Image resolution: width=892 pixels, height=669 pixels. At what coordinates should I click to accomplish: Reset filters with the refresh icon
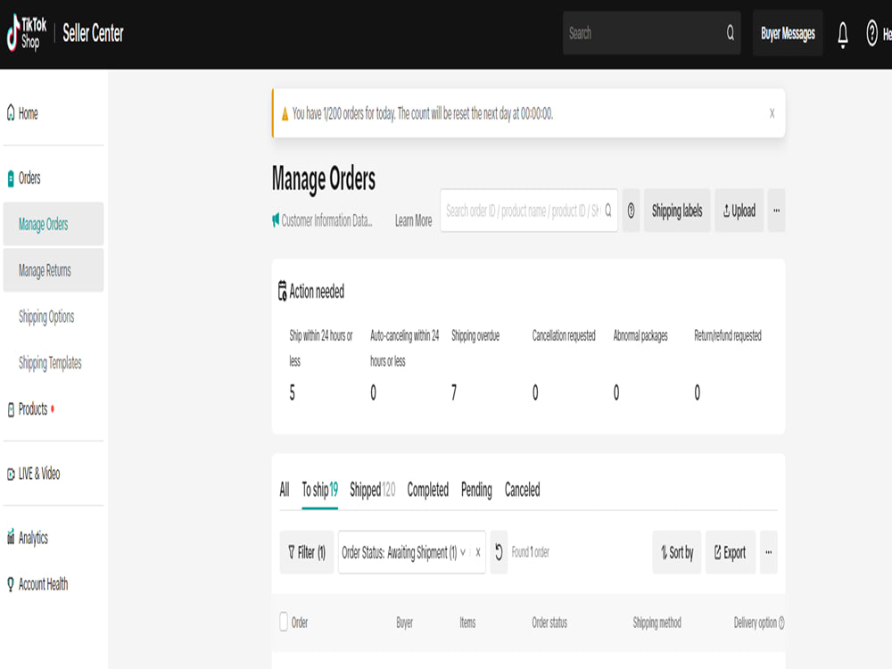point(499,552)
